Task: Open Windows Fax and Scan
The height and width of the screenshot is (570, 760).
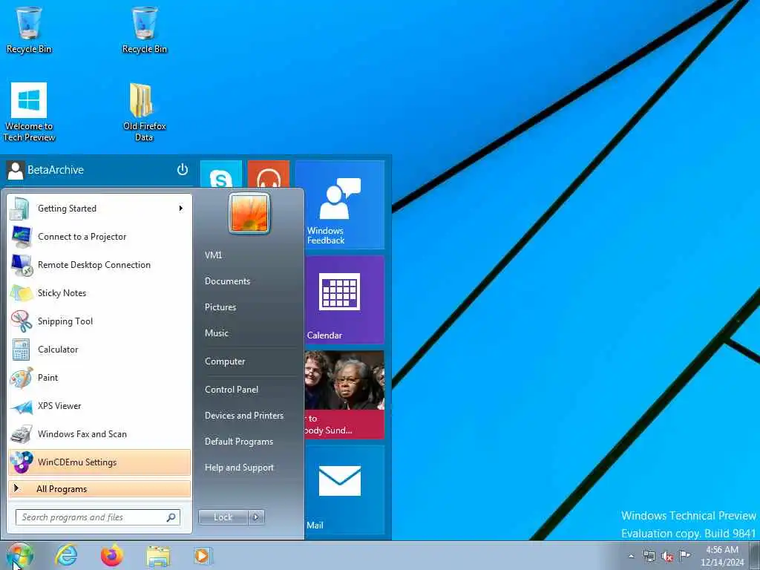Action: pyautogui.click(x=99, y=433)
